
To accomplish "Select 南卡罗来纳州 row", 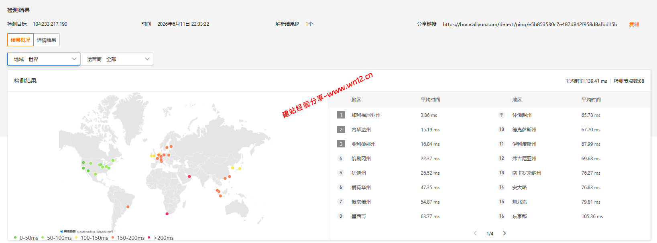I will coord(570,173).
